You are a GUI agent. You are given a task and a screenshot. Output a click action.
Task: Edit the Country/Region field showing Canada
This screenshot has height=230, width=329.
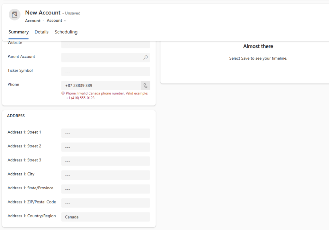pos(105,217)
